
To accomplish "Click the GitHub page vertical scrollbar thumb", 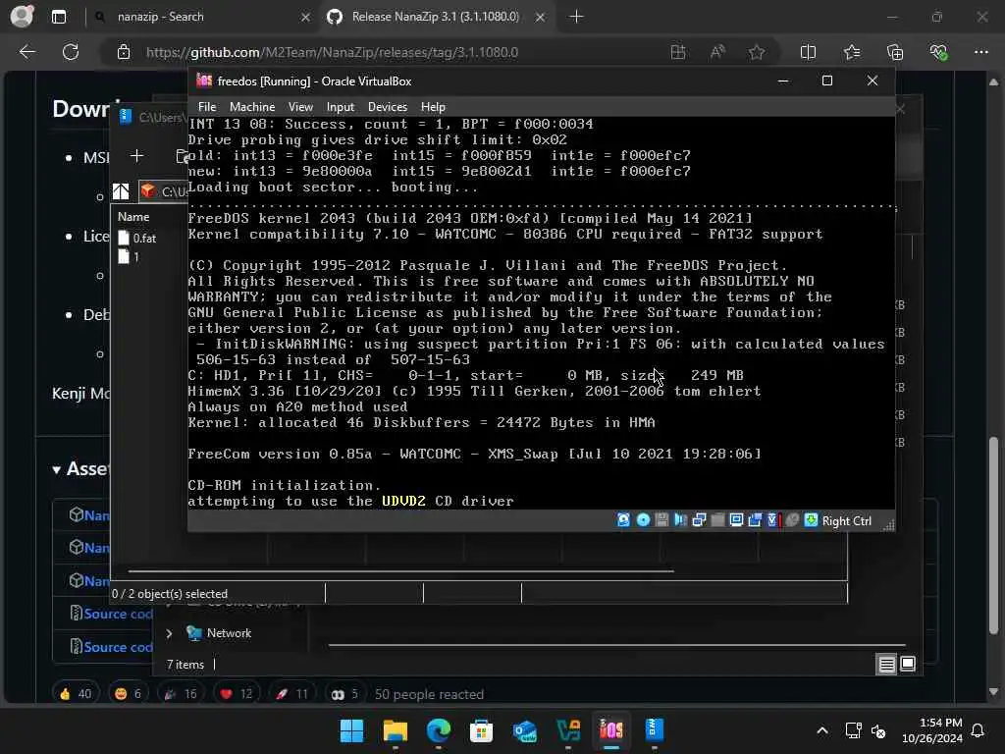I will click(993, 534).
